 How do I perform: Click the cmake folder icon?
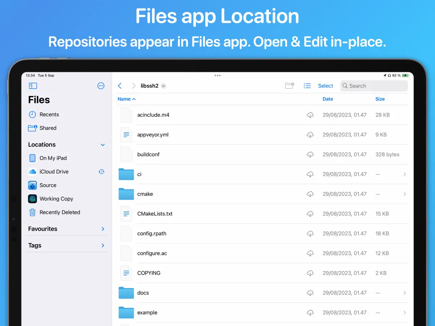(x=126, y=194)
